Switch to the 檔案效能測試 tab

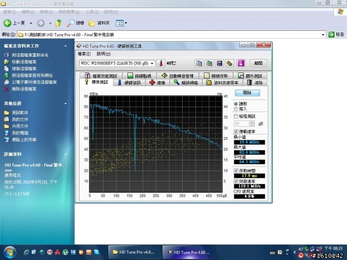point(101,76)
